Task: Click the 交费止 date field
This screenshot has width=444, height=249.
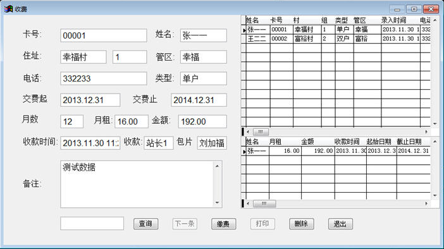Action: [199, 100]
